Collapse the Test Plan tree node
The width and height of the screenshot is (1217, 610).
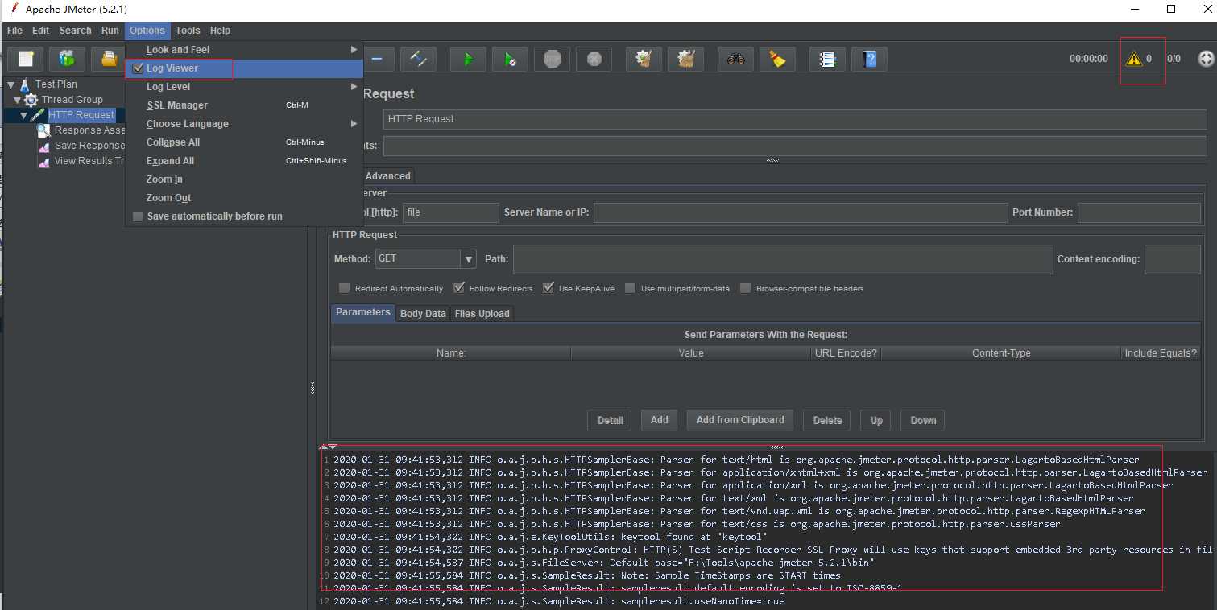pos(11,84)
